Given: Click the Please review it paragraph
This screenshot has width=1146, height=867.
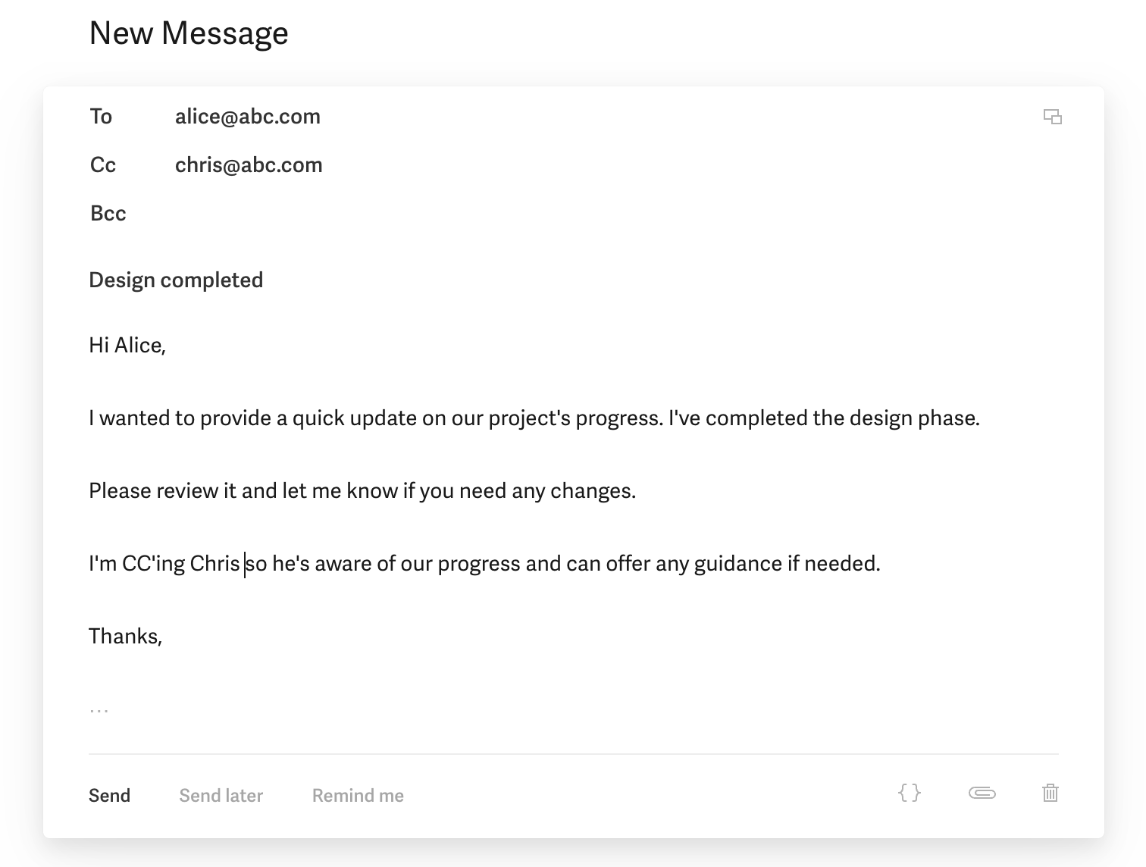Looking at the screenshot, I should pos(362,490).
